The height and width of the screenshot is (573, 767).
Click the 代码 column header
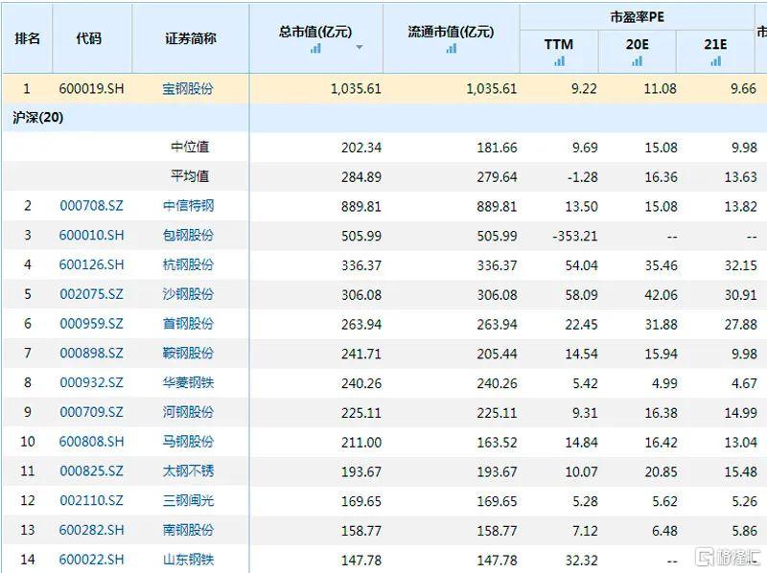88,38
